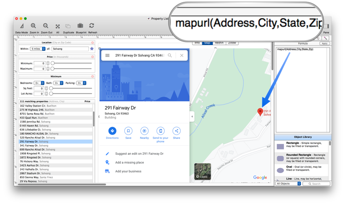The height and width of the screenshot is (205, 345).
Task: Open the Parking dropdown
Action: [x=81, y=83]
